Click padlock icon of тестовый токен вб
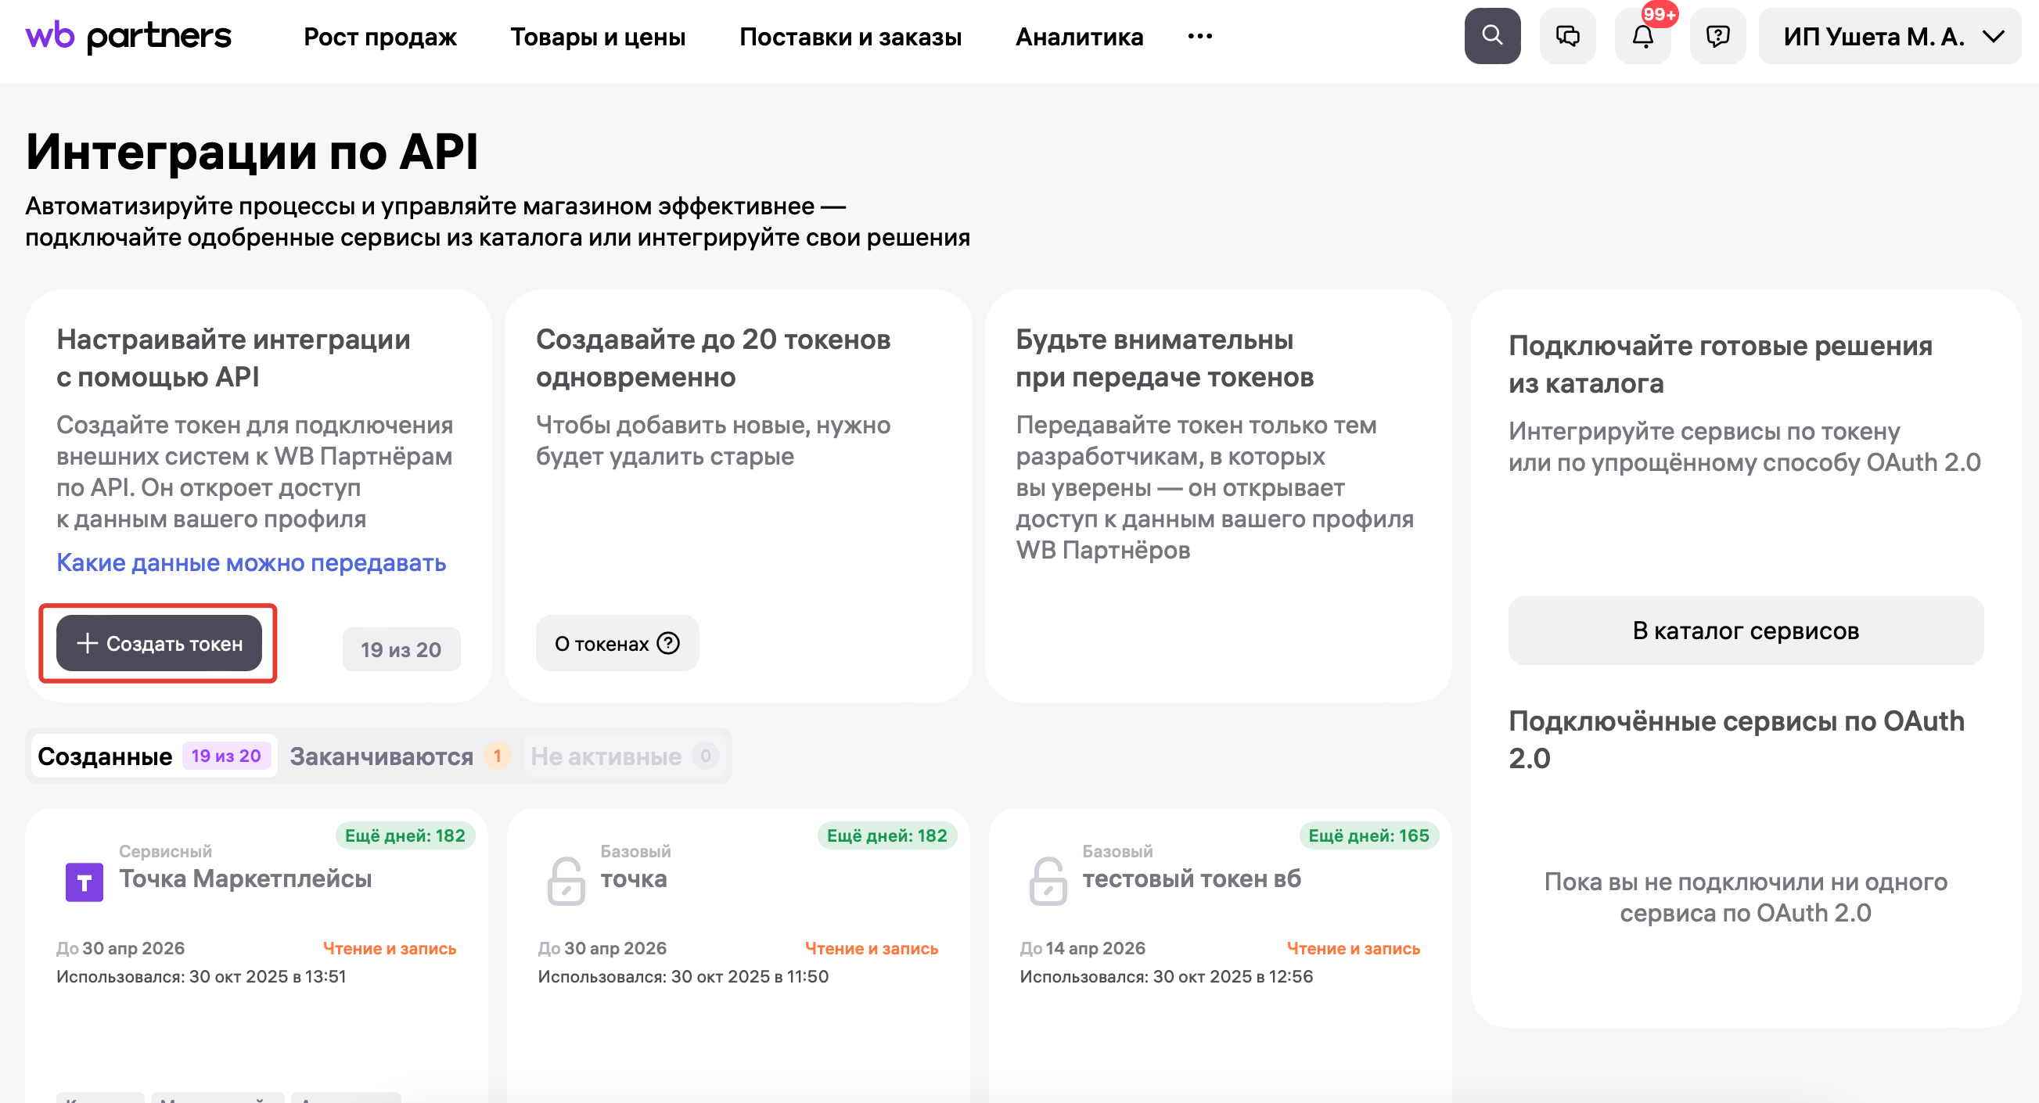Viewport: 2039px width, 1103px height. tap(1047, 881)
